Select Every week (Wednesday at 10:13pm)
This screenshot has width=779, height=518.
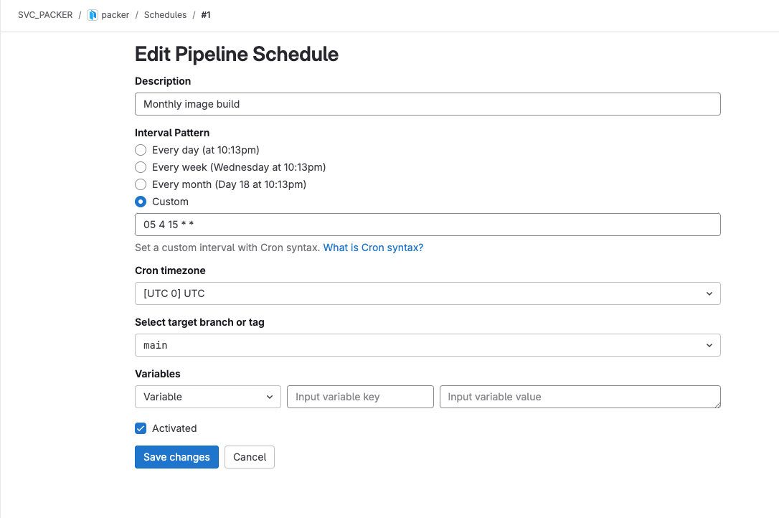pyautogui.click(x=141, y=167)
